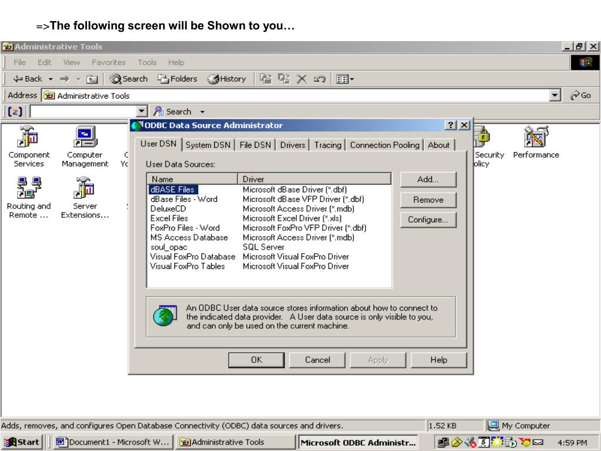Select the soul_opac data source
Viewport: 601px width, 451px height.
tap(168, 247)
